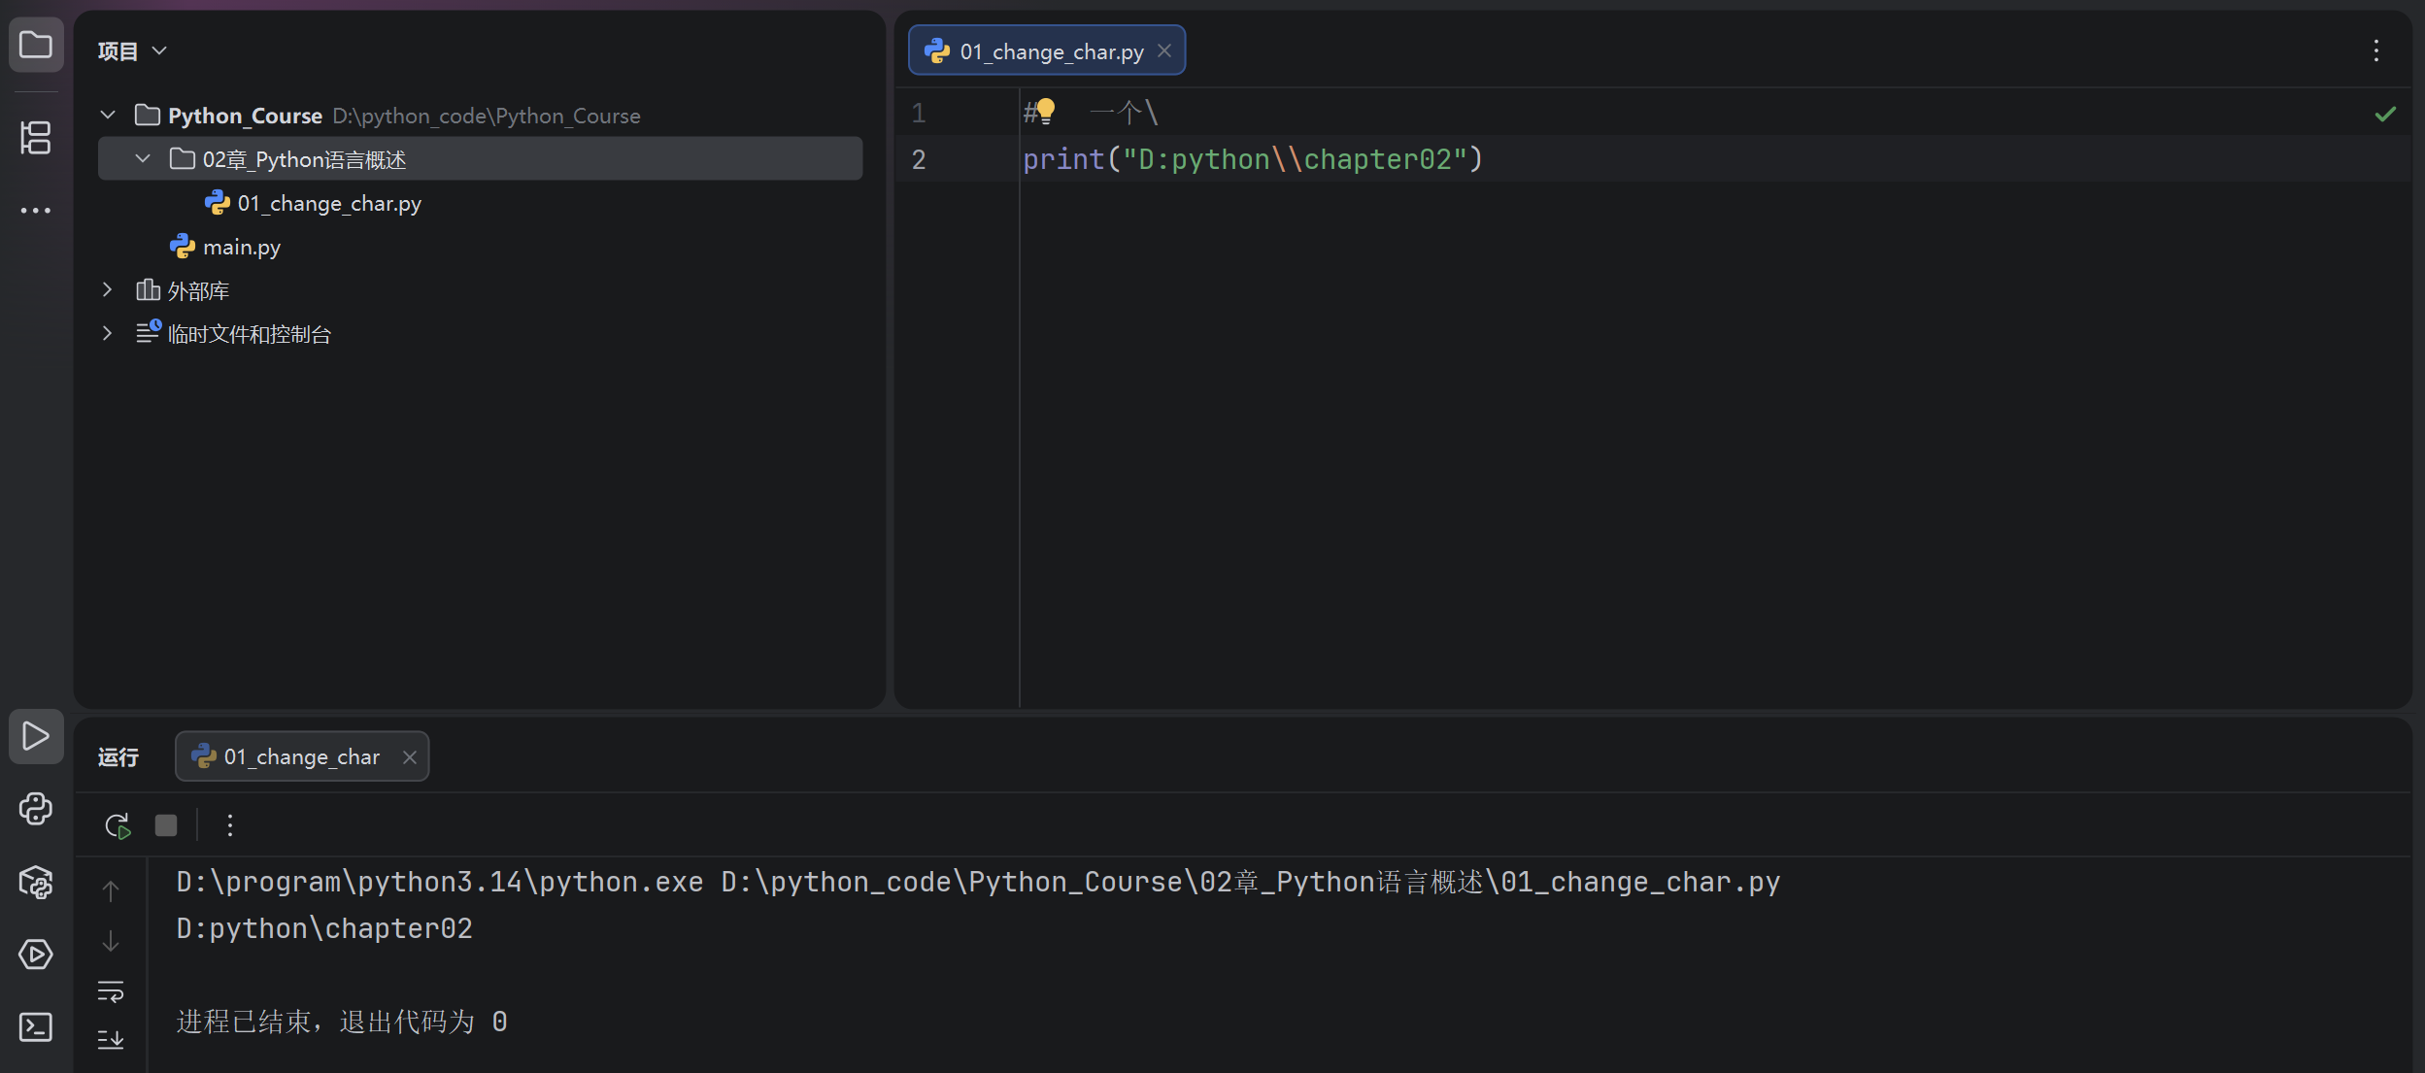The image size is (2425, 1073).
Task: Toggle scroll to end in the console
Action: (x=111, y=1040)
